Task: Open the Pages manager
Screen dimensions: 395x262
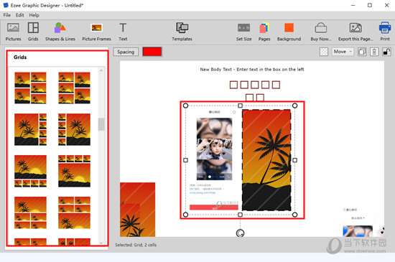Action: (x=264, y=32)
